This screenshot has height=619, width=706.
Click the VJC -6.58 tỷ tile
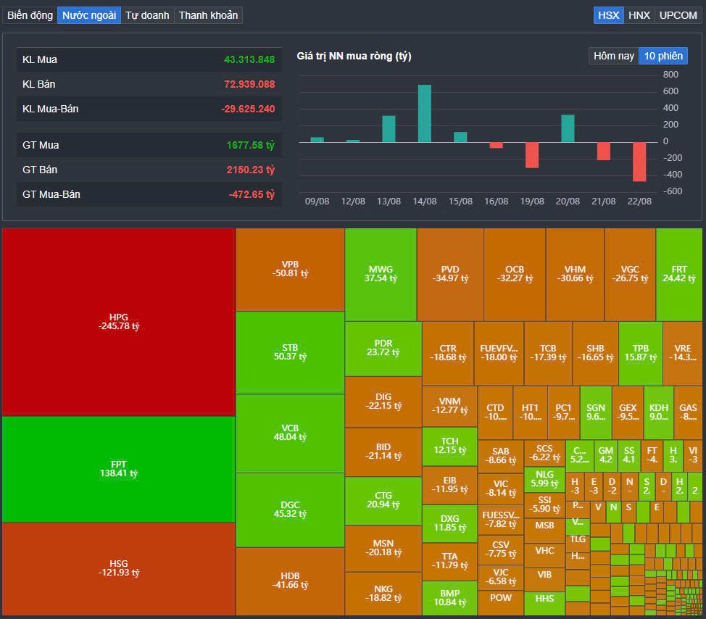click(501, 577)
